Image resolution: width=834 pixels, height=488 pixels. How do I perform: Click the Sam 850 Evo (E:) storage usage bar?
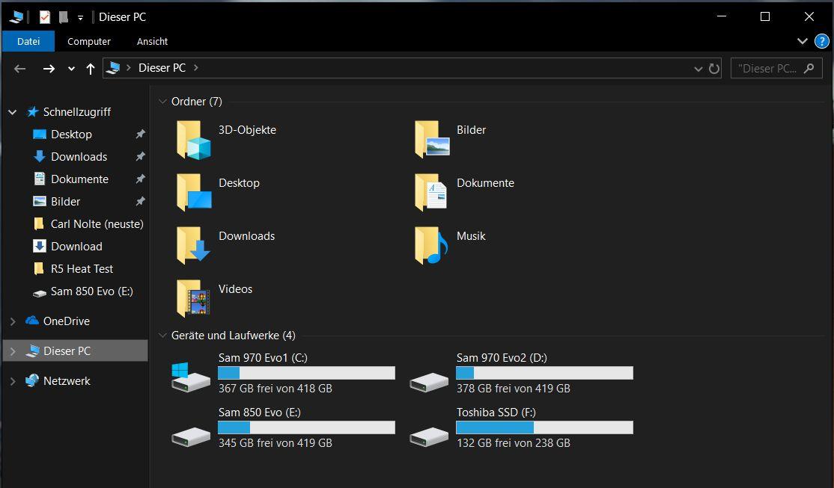tap(305, 427)
